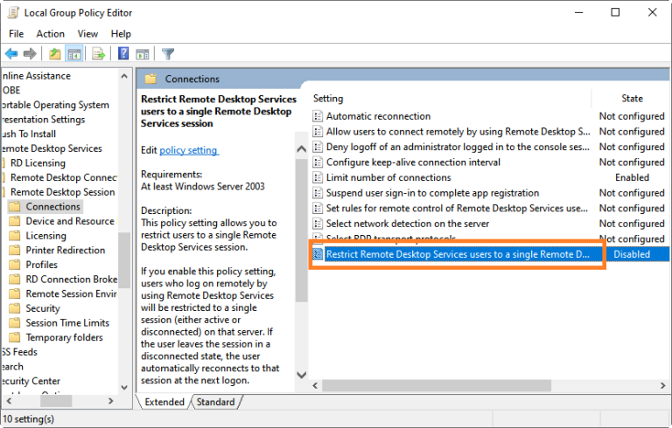Click the description pane scroll-down arrow
Screen dimensions: 672x428
coord(303,375)
